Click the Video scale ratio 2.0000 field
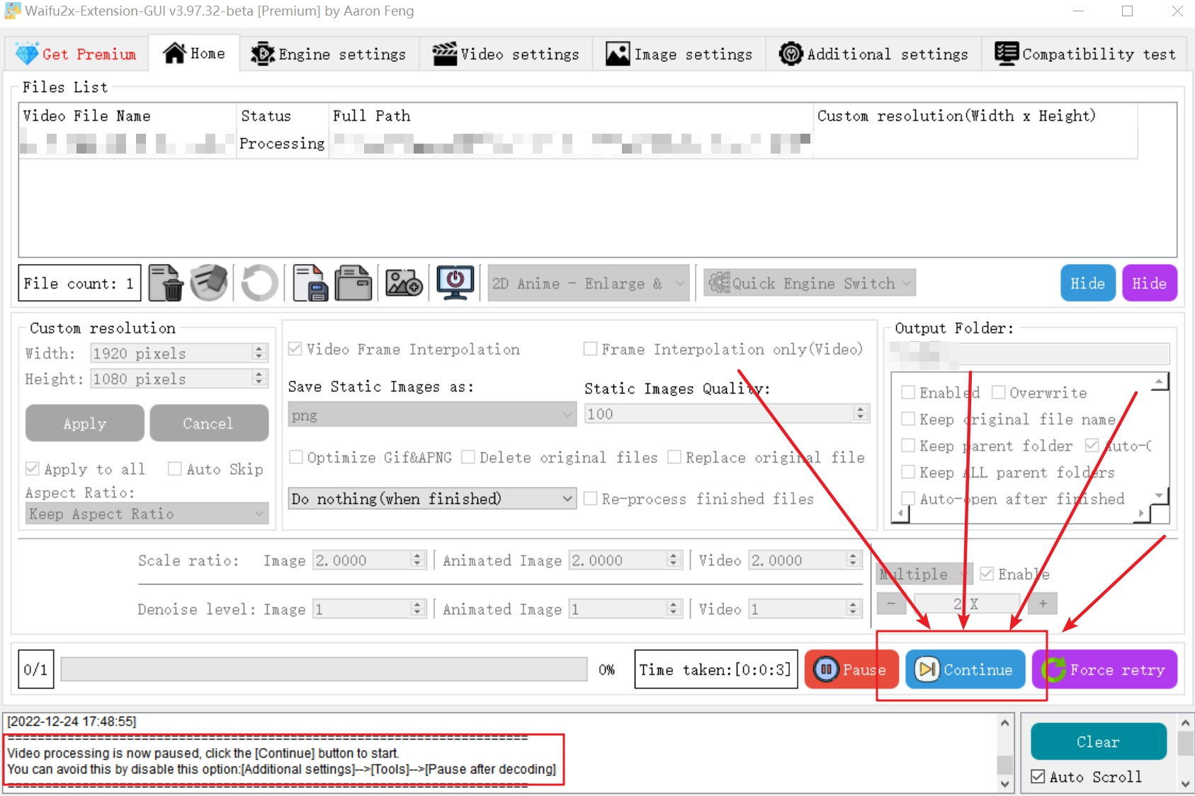This screenshot has width=1195, height=796. (804, 560)
